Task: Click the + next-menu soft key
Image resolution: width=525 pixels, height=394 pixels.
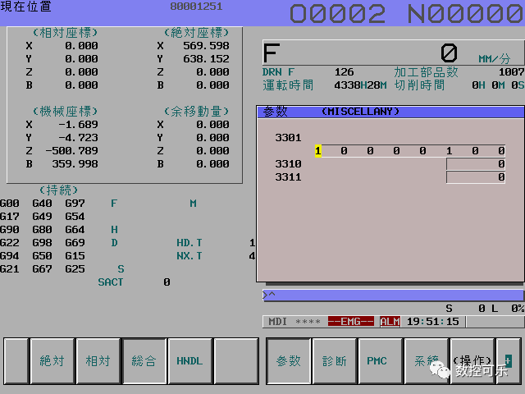Action: pos(509,361)
